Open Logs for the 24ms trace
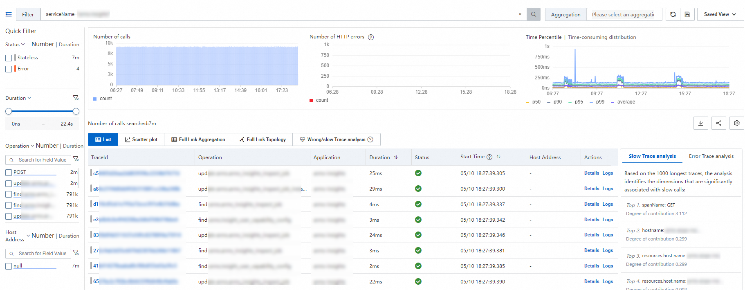Viewport: 745px width, 290px height. tap(608, 235)
